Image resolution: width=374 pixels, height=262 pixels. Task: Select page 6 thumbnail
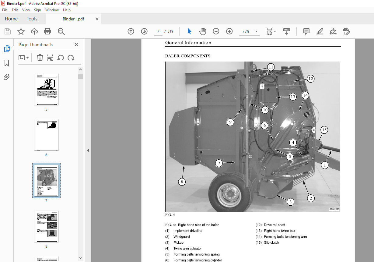[46, 135]
